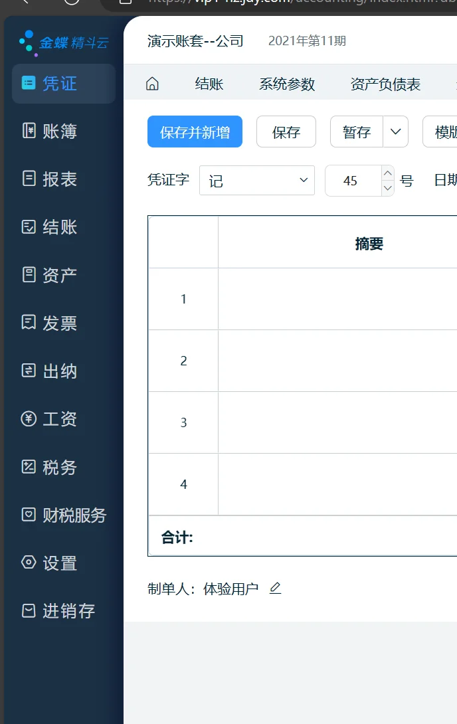
Task: Click the 财税服务 label in sidebar
Action: tap(75, 515)
